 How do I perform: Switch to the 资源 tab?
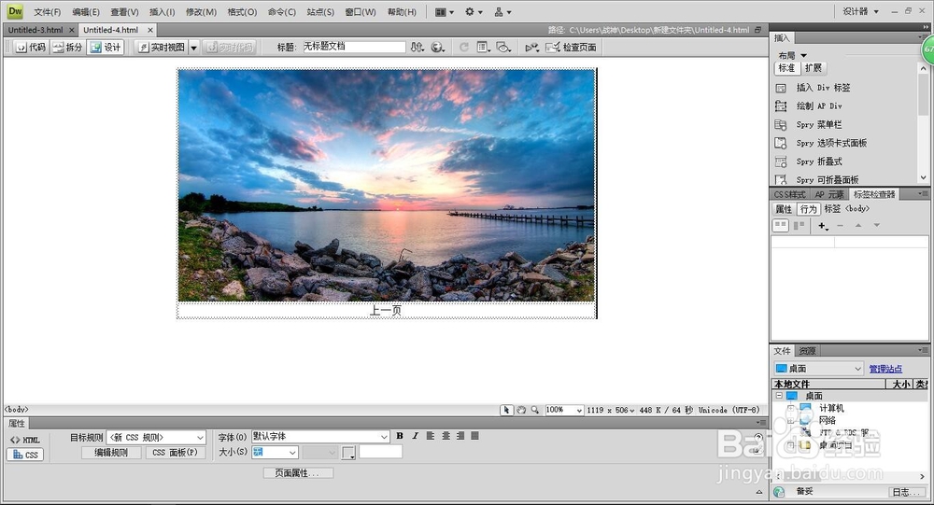click(807, 351)
